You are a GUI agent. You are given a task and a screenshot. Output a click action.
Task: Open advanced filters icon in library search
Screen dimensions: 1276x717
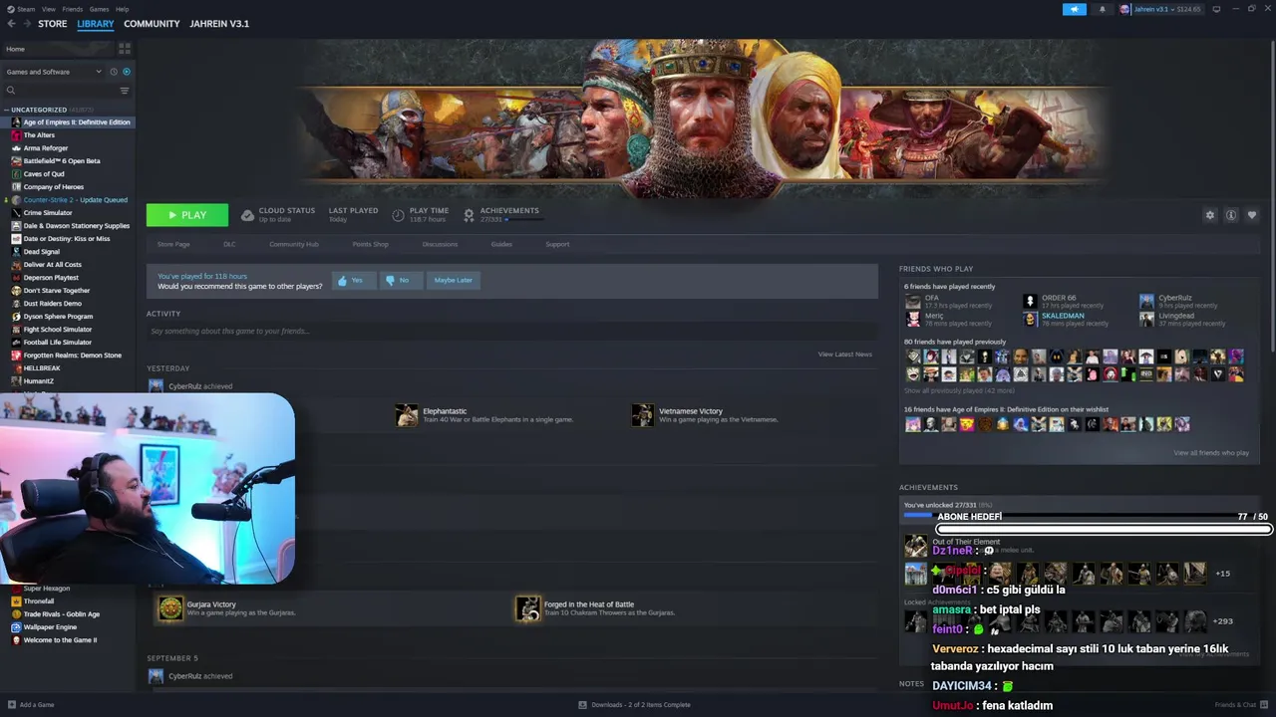pyautogui.click(x=125, y=91)
